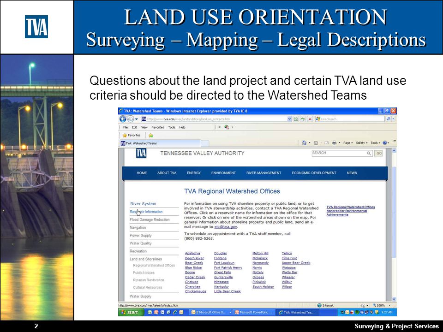
Task: Open the File menu
Action: pos(126,127)
